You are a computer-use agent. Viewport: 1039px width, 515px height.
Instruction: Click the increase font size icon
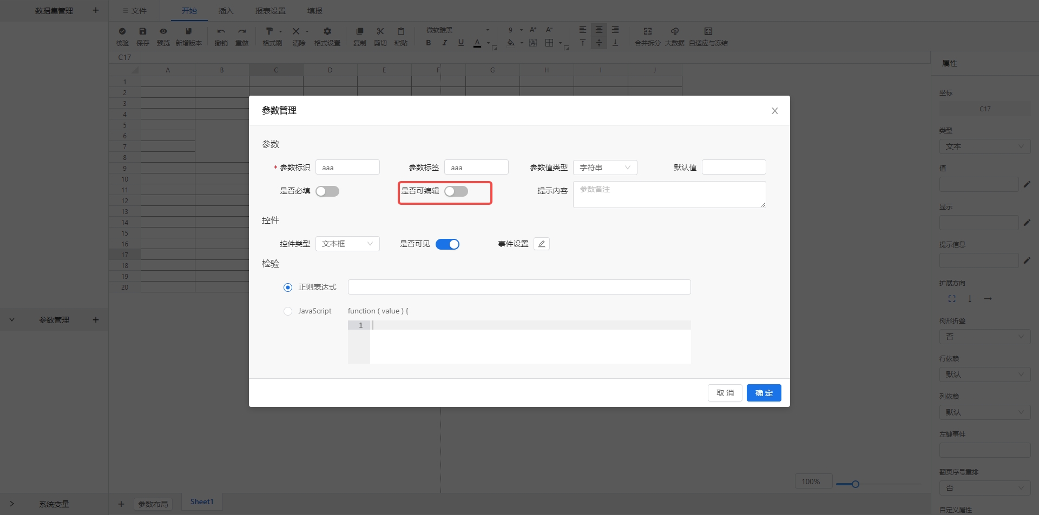pos(533,30)
